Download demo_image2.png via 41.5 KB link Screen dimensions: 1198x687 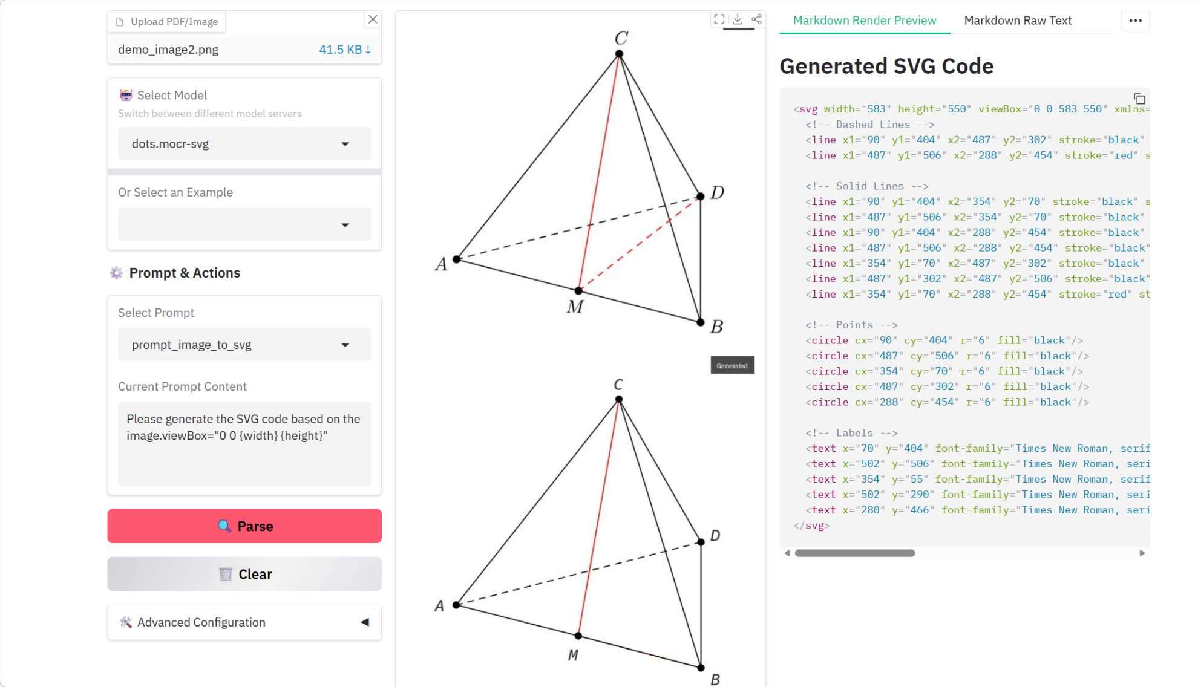pos(344,50)
